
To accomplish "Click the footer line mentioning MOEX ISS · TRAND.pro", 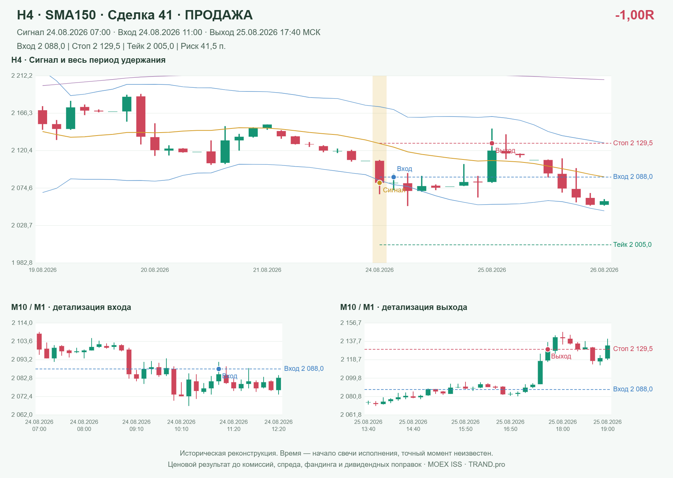I will point(336,465).
